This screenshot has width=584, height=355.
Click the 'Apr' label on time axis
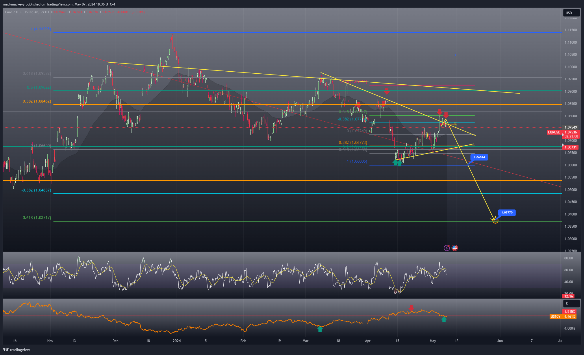pos(368,341)
